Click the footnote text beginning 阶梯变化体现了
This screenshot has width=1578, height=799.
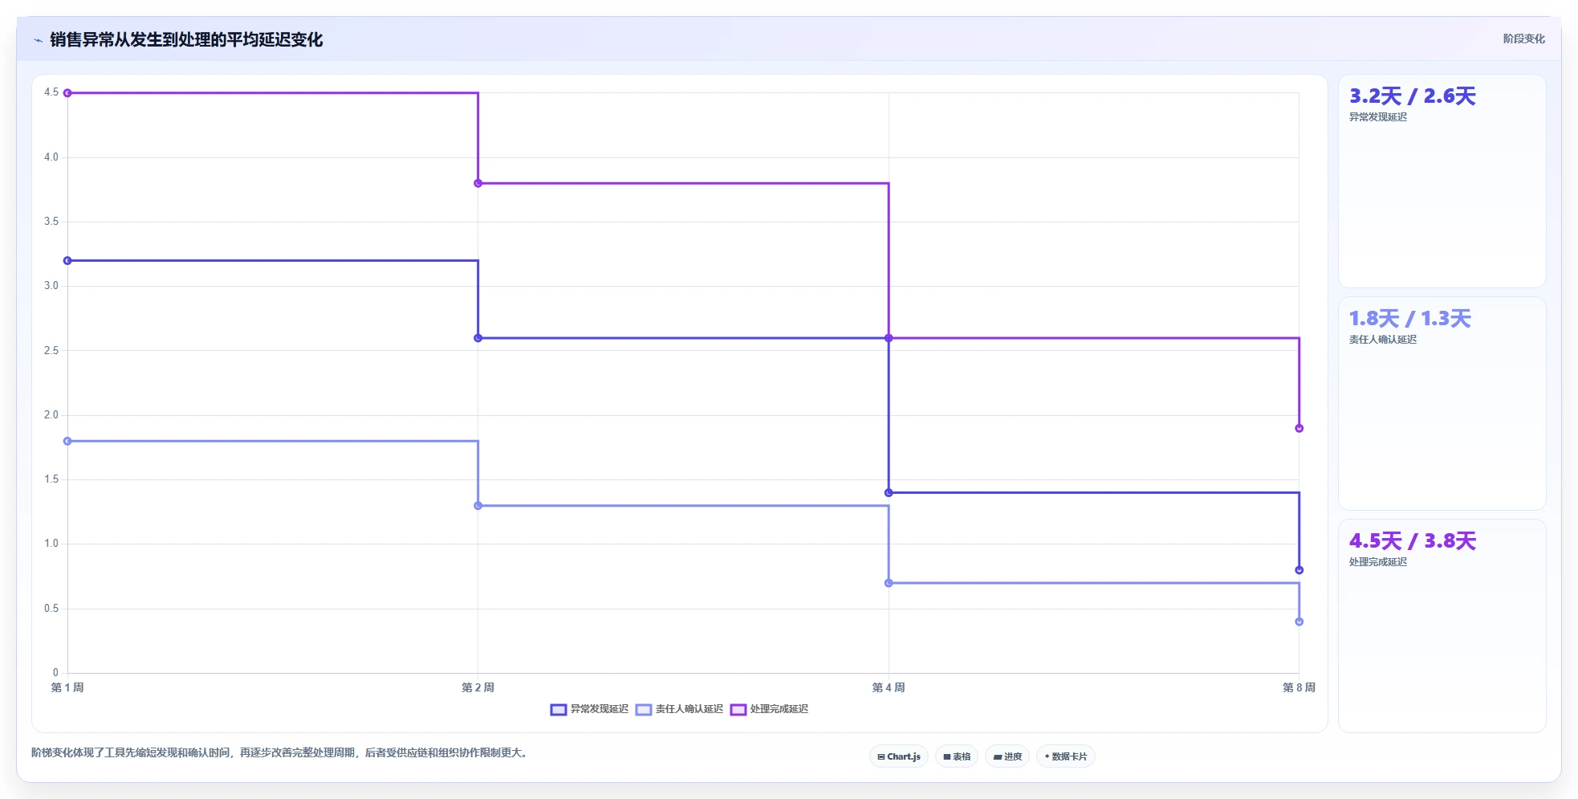coord(281,752)
